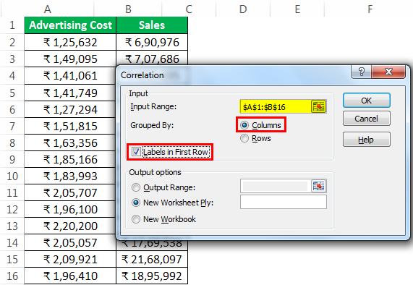Choose the Output Range radio option
Viewport: 413px width, 285px height.
click(136, 187)
